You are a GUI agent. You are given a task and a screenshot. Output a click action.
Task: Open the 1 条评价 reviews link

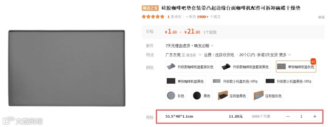(x=174, y=17)
